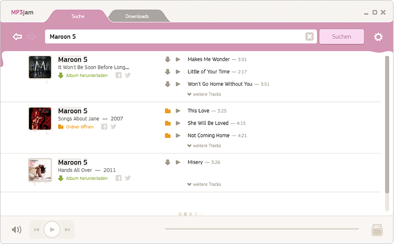This screenshot has height=244, width=394.
Task: Share It Won't Be Soon Before Long on Facebook
Action: pyautogui.click(x=119, y=75)
